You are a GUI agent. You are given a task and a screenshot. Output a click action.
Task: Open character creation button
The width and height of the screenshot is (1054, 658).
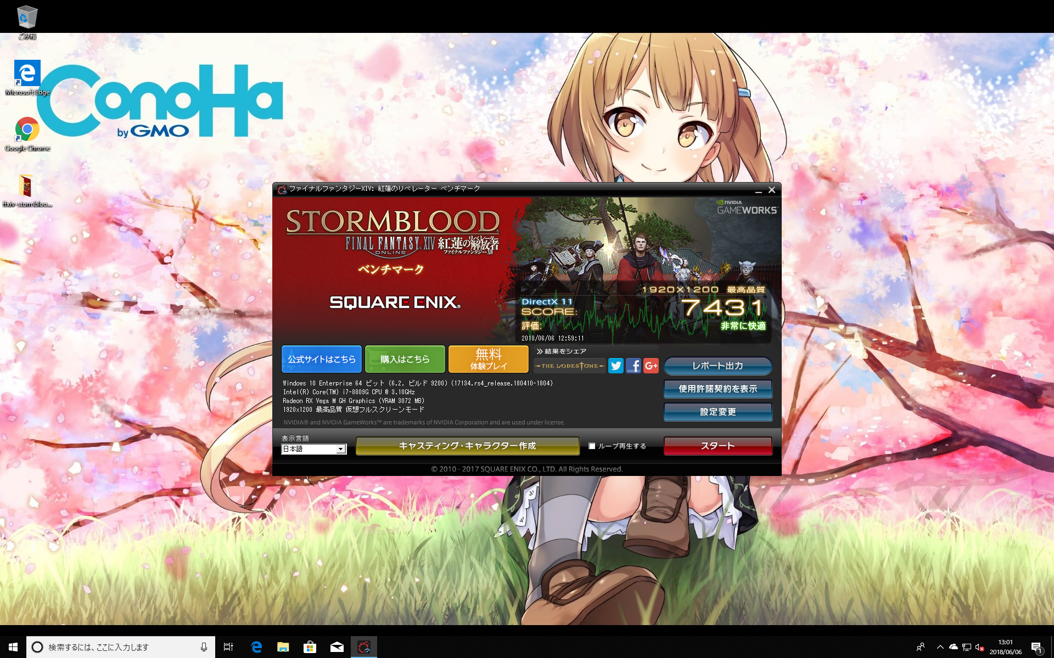(467, 446)
